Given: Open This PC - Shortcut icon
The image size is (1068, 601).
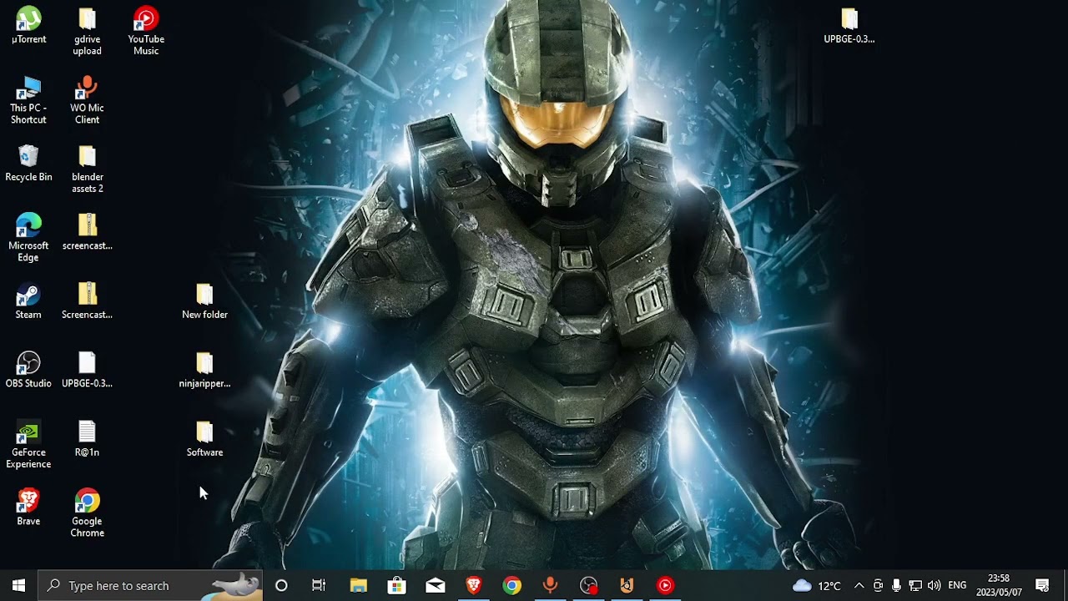Looking at the screenshot, I should click(x=28, y=100).
